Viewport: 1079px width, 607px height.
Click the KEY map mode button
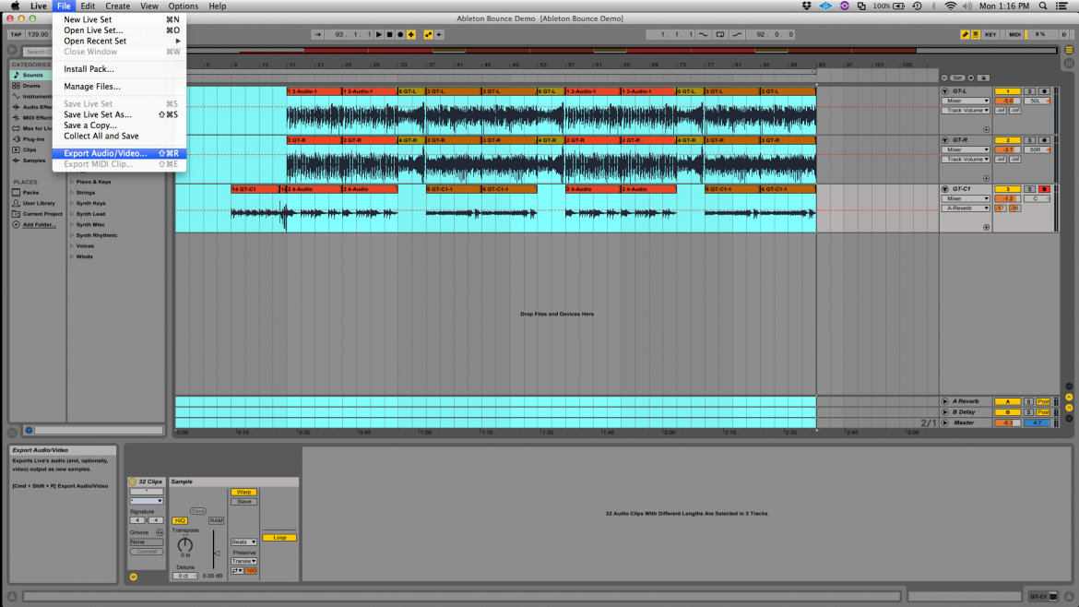[x=990, y=34]
